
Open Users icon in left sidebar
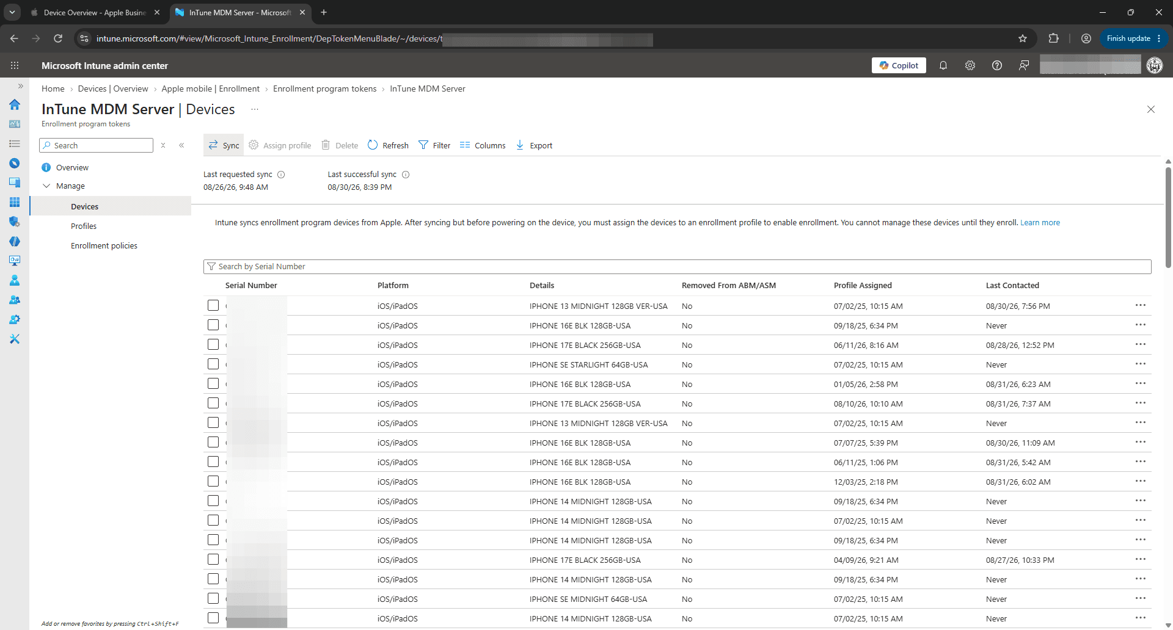15,280
